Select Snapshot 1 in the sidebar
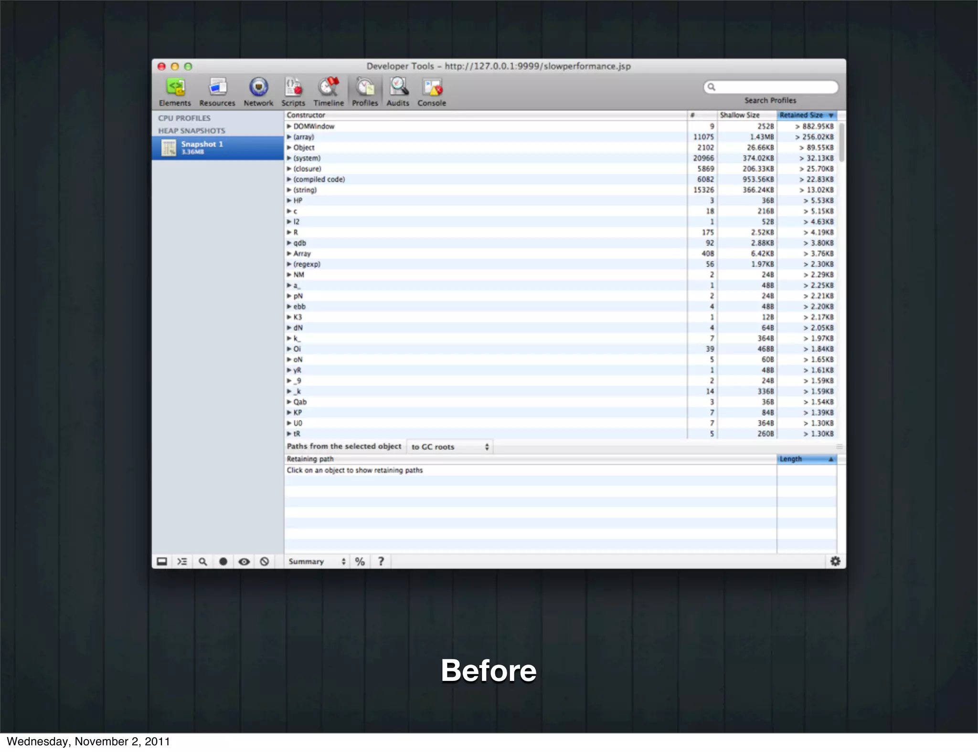This screenshot has height=752, width=978. [218, 148]
